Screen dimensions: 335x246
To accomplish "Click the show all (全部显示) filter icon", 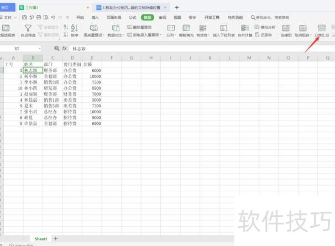I will pyautogui.click(x=40, y=27).
